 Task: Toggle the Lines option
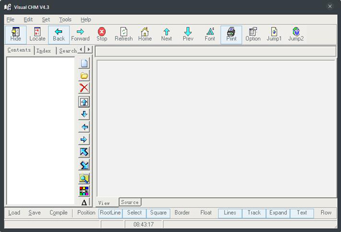coord(230,213)
